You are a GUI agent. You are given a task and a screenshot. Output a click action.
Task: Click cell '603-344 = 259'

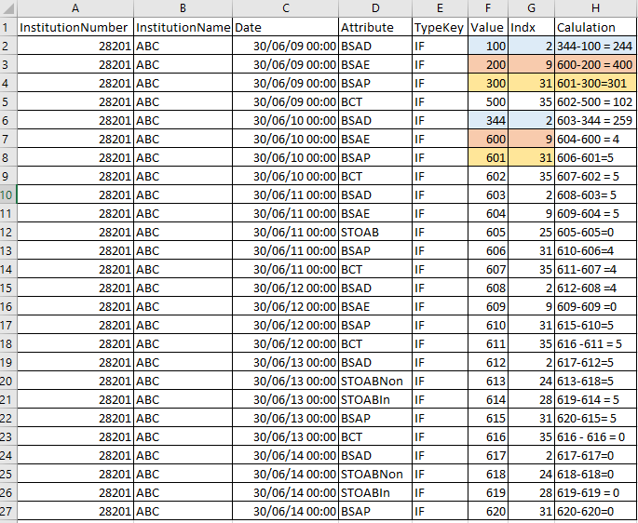click(596, 120)
